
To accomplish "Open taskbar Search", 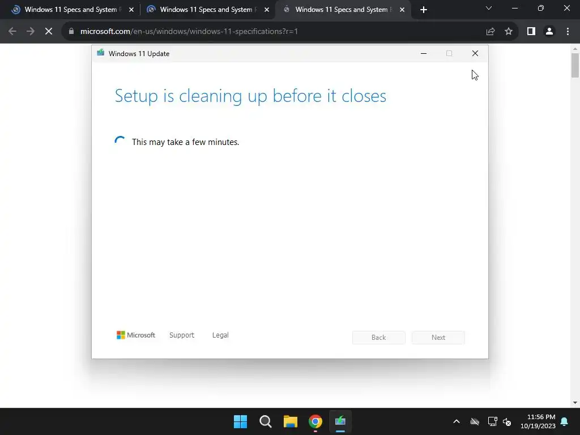I will (265, 421).
